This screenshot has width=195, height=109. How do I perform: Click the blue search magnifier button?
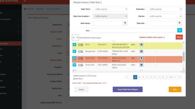[x=180, y=30]
